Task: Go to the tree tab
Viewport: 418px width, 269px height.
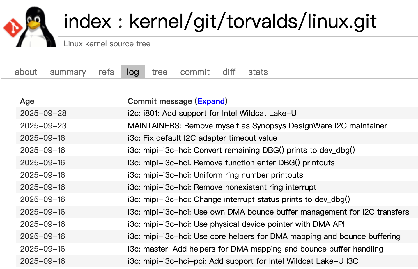Action: (160, 72)
